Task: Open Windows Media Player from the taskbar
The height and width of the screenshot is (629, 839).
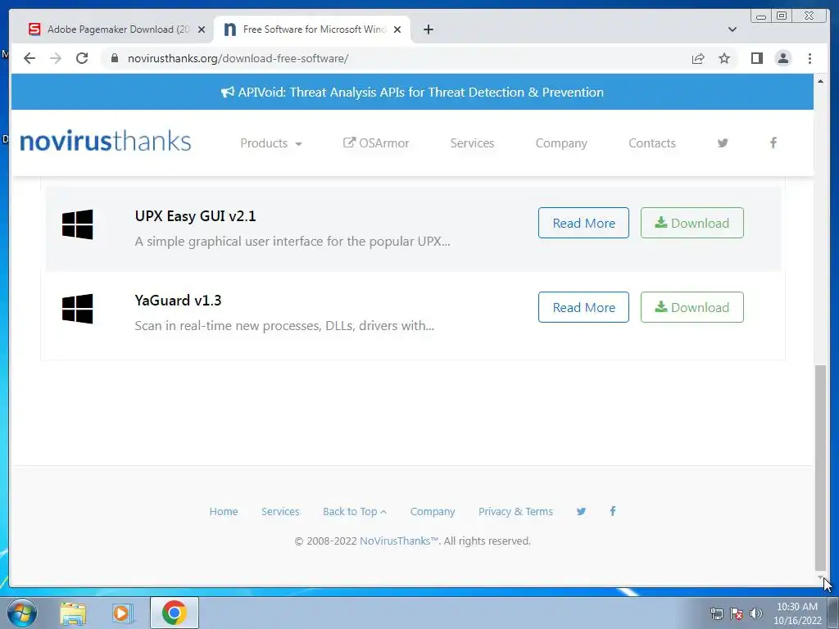Action: pos(122,613)
